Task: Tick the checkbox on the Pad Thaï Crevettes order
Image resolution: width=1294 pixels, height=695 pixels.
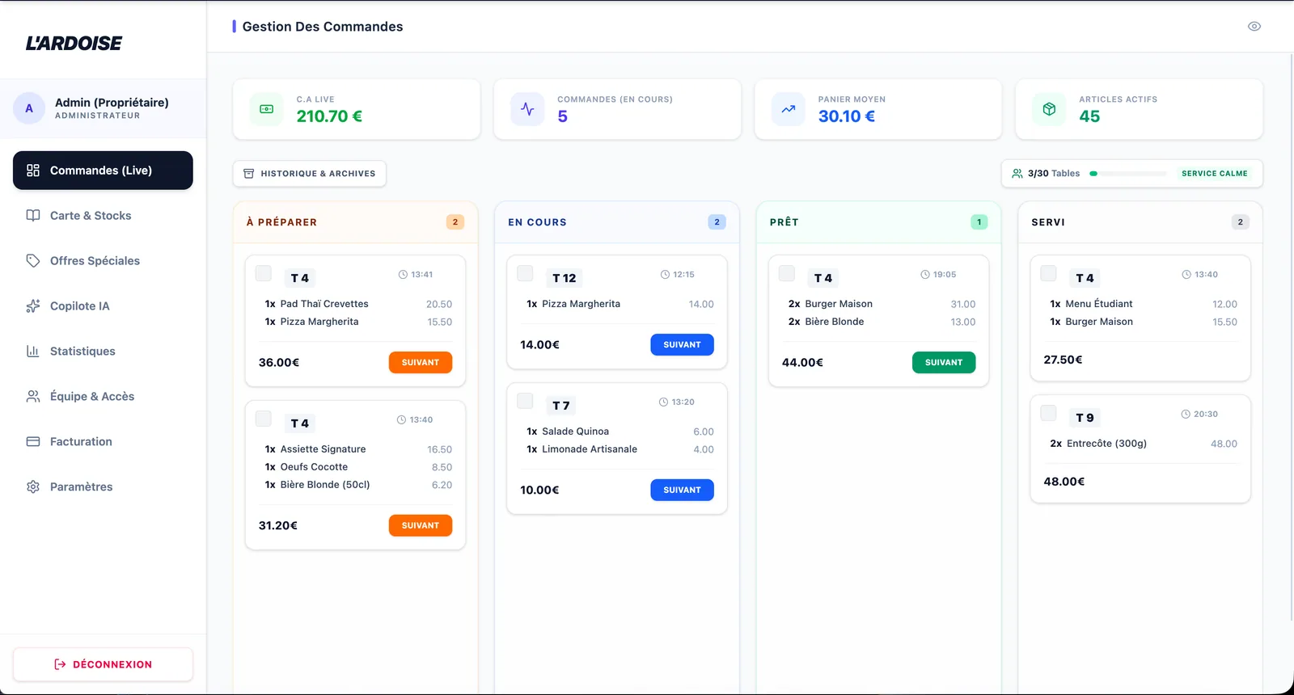Action: [264, 273]
